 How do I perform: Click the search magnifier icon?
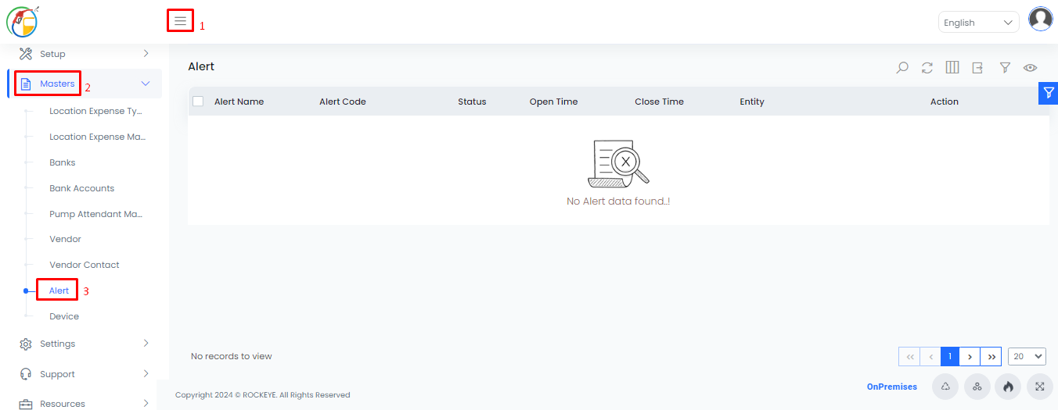[902, 68]
